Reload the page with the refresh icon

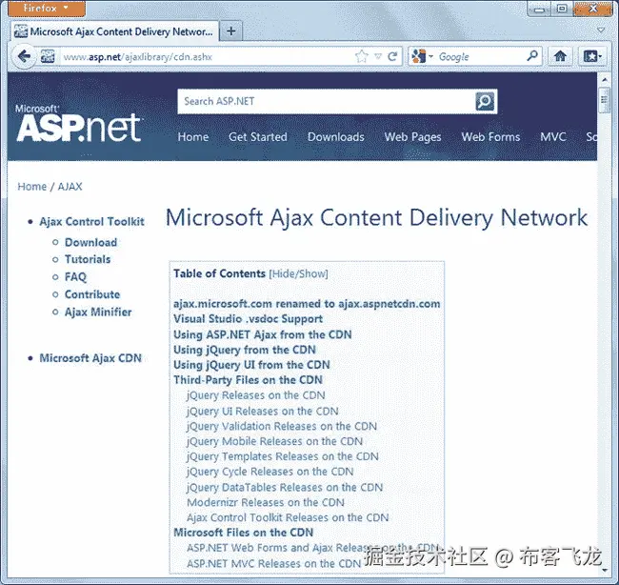click(x=392, y=56)
